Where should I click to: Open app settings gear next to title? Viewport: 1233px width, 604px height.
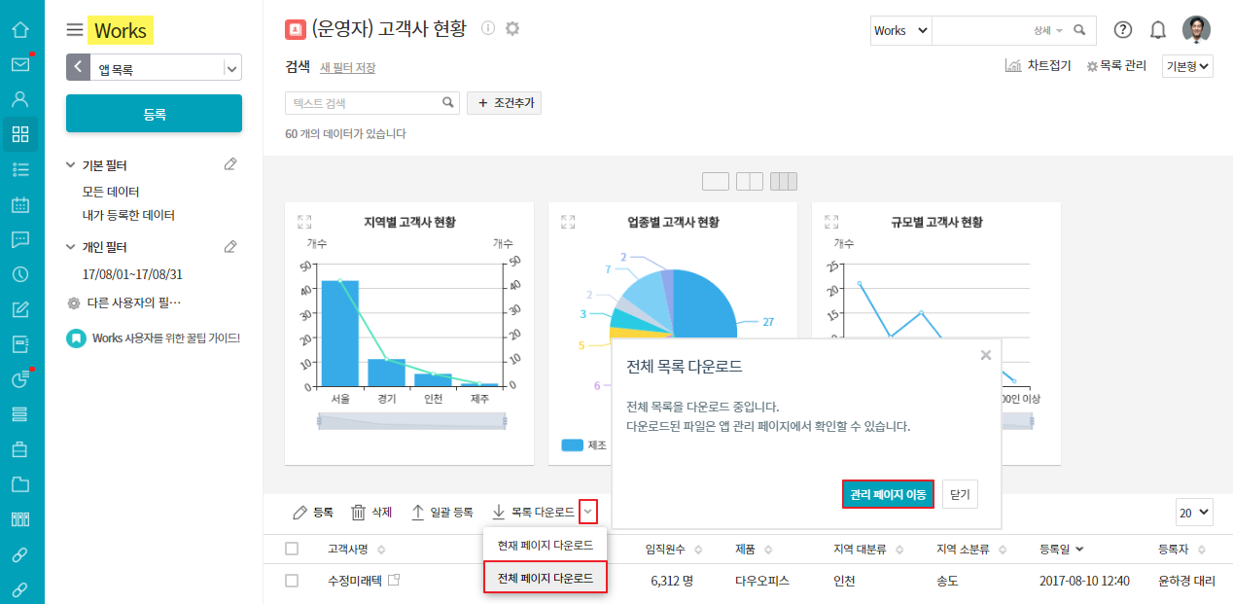(x=512, y=28)
